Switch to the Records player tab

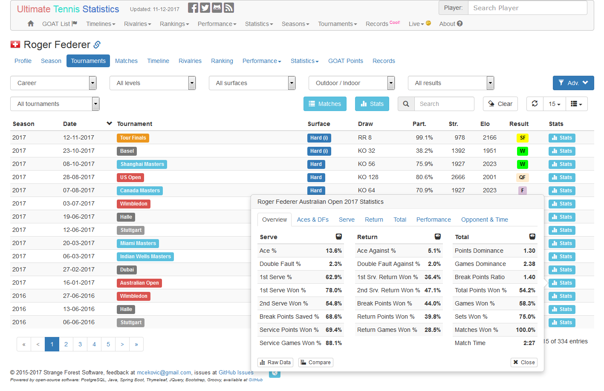(384, 61)
